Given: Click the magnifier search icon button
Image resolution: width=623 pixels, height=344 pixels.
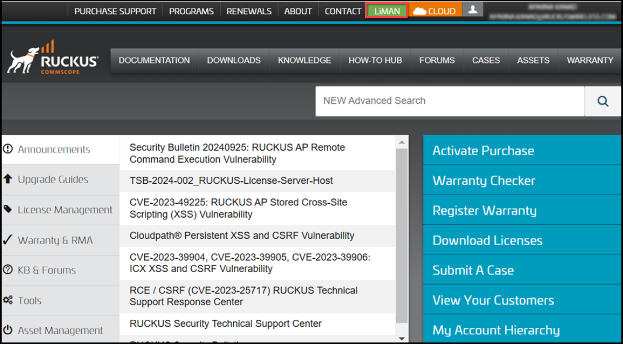Looking at the screenshot, I should (603, 101).
